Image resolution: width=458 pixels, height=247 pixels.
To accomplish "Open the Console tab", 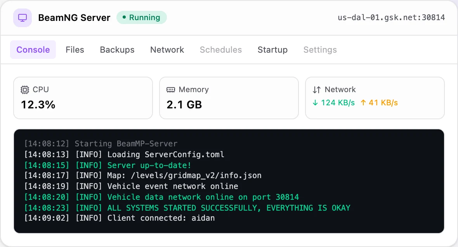I will [x=33, y=50].
